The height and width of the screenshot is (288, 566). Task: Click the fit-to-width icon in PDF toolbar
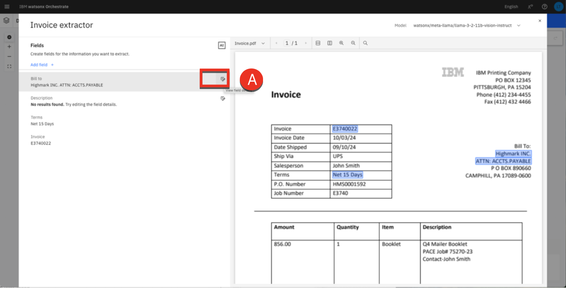[318, 43]
